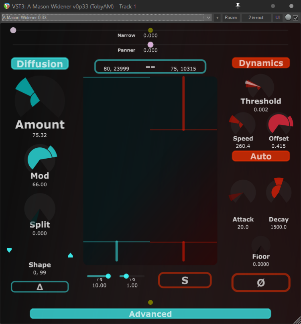Click the Decay value 1500.0
301x324 pixels.
279,227
